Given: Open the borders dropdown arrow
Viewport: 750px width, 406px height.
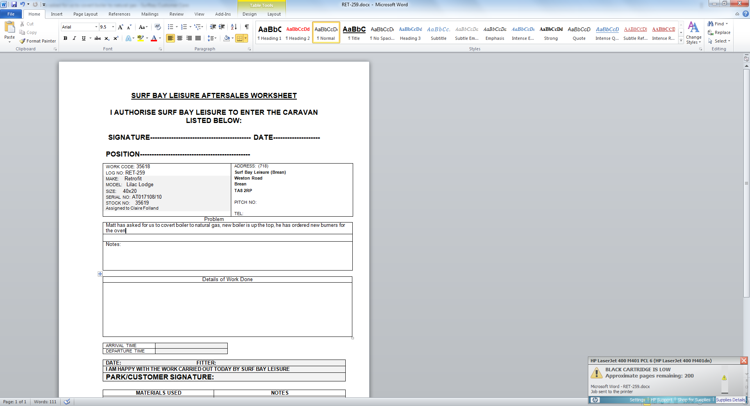Looking at the screenshot, I should click(x=246, y=38).
